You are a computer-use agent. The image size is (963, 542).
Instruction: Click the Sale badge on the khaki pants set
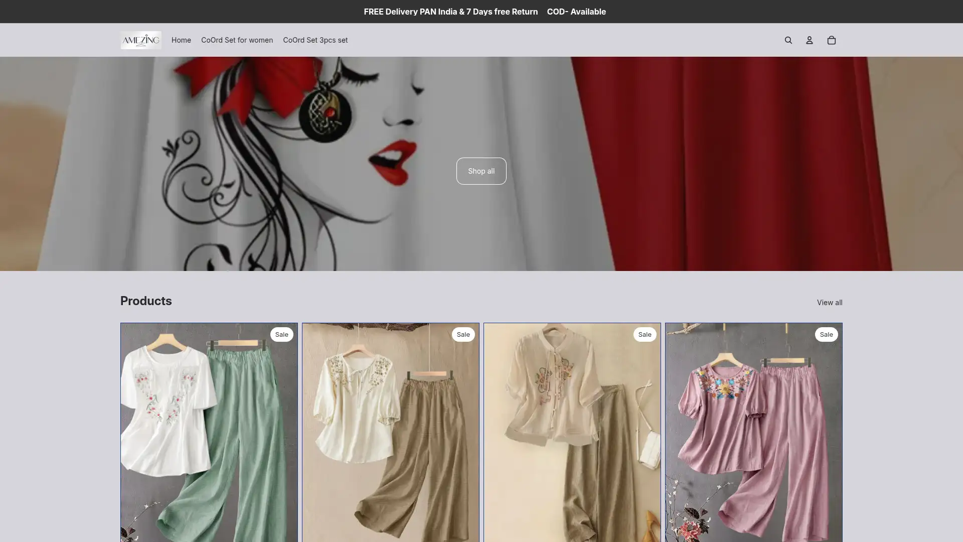click(x=463, y=334)
